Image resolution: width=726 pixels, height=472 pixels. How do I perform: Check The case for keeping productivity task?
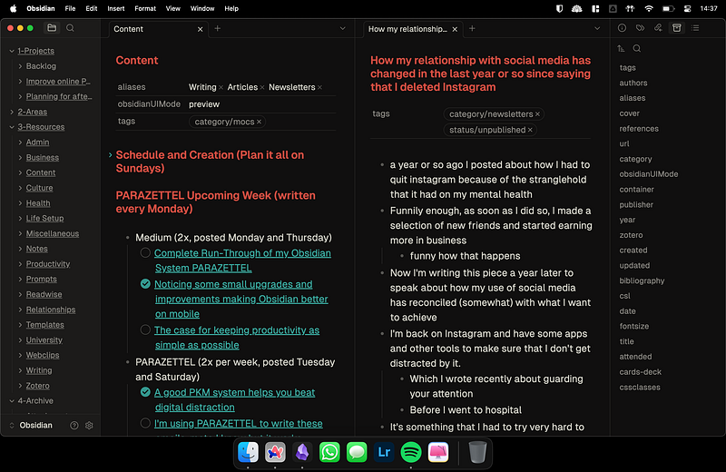click(145, 329)
